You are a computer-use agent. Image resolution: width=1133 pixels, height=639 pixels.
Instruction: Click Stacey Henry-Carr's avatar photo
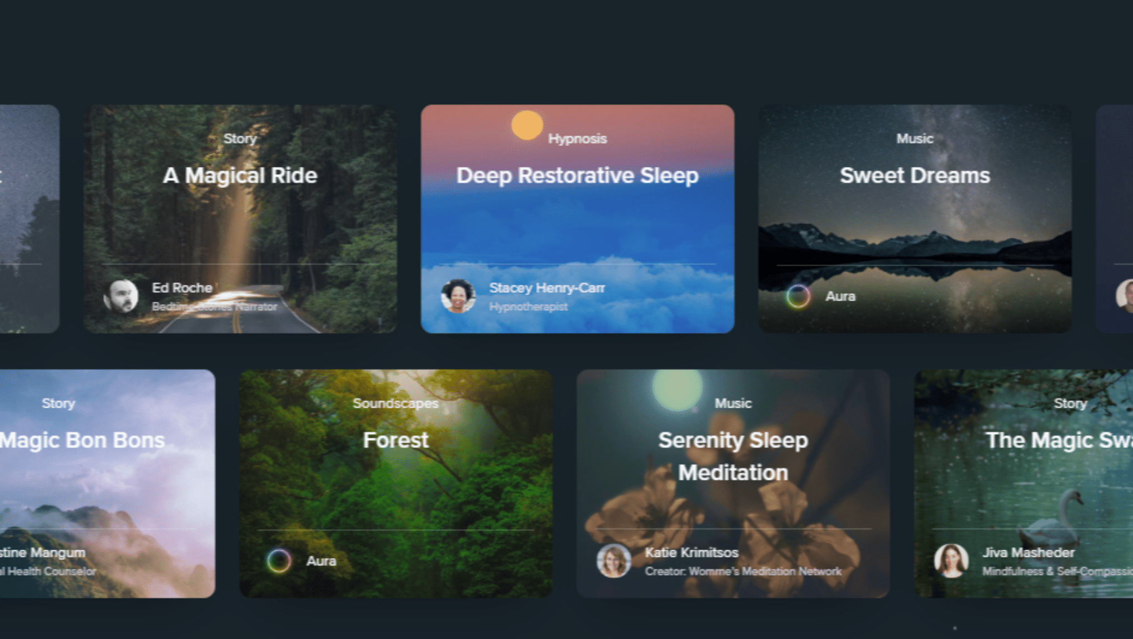pos(458,296)
